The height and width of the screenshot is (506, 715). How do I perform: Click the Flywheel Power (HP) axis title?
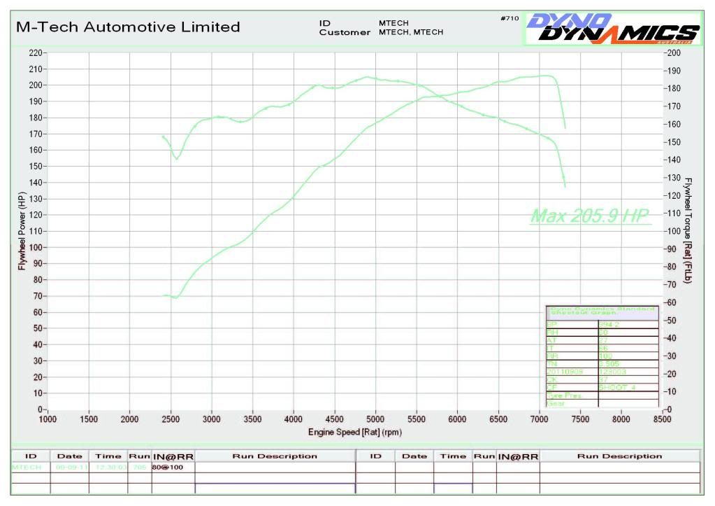22,231
